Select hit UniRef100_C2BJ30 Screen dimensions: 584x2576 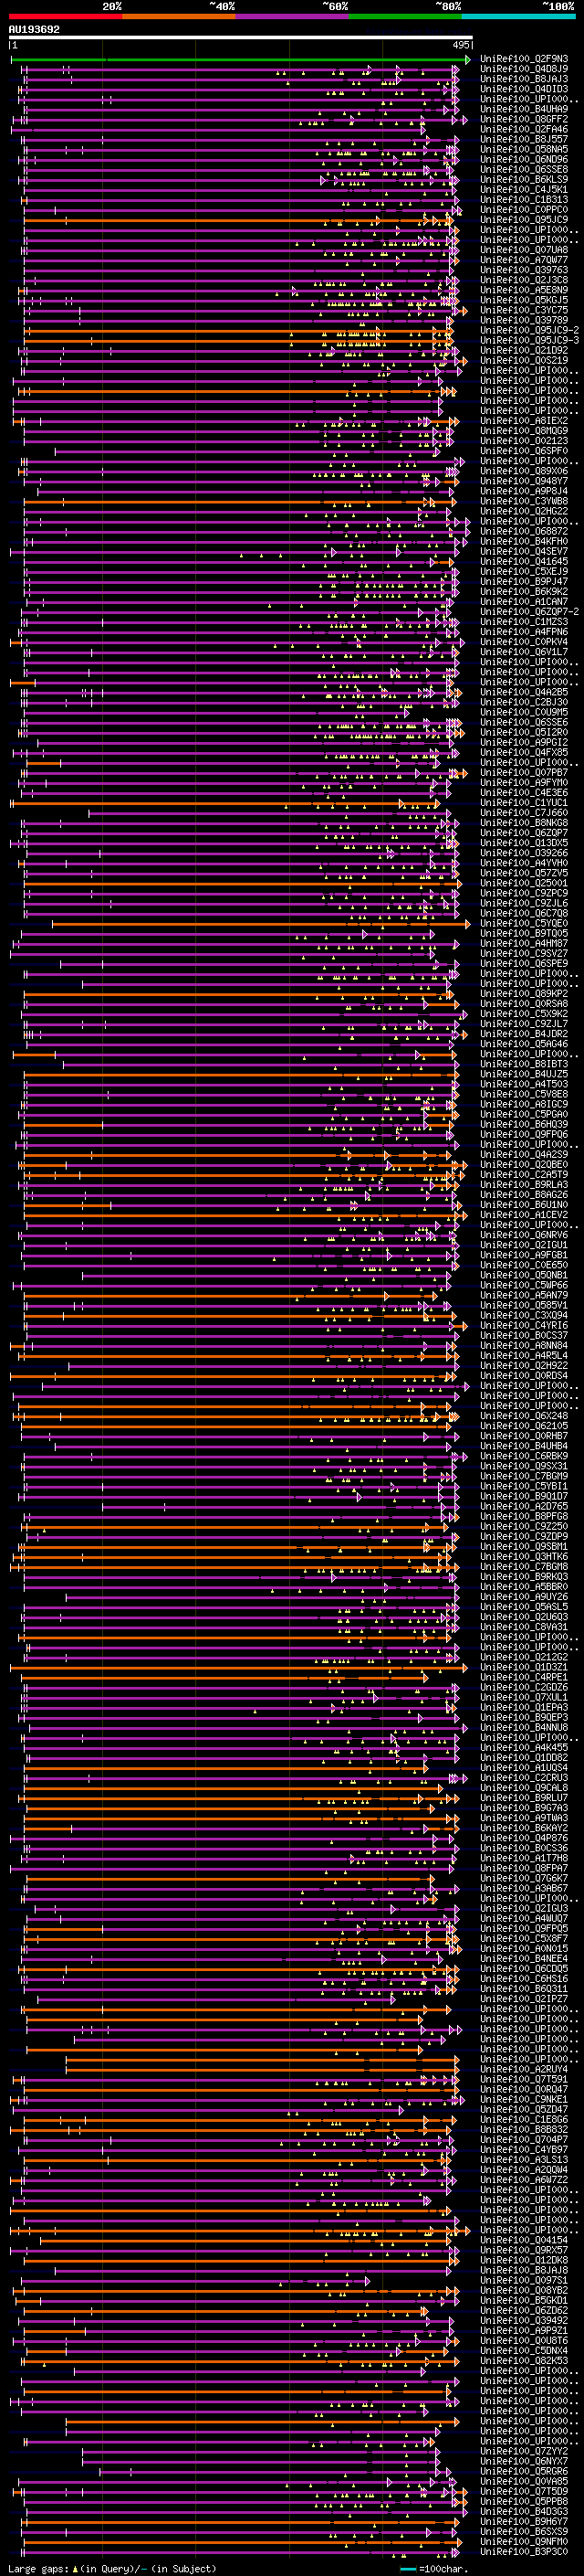524,702
